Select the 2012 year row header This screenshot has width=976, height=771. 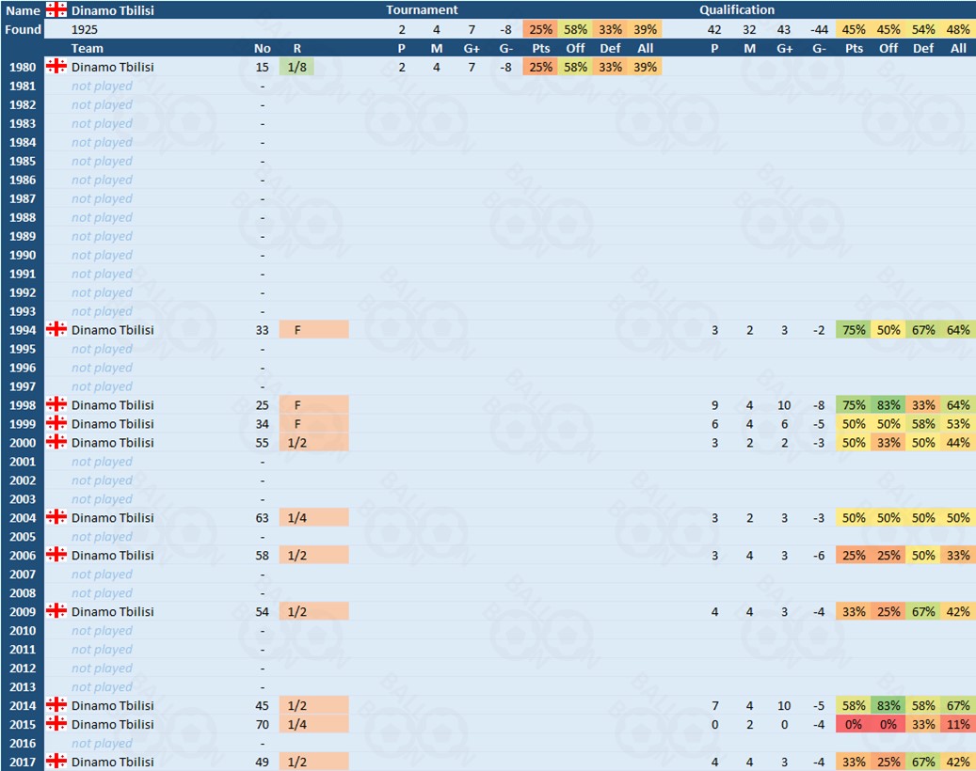23,669
